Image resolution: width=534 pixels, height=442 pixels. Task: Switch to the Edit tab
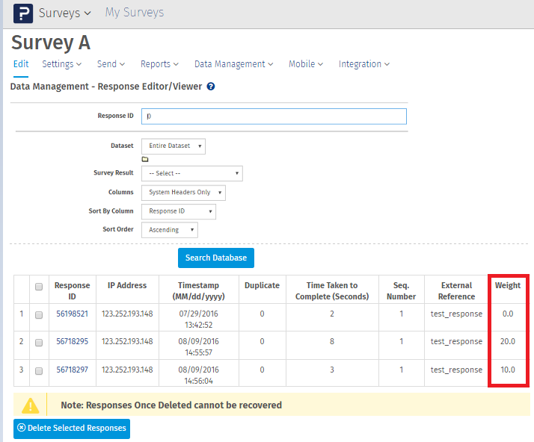tap(21, 64)
